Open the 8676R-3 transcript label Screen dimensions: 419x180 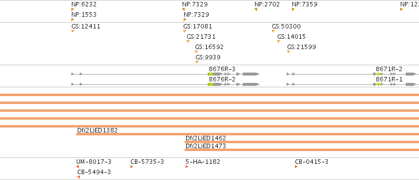(222, 69)
